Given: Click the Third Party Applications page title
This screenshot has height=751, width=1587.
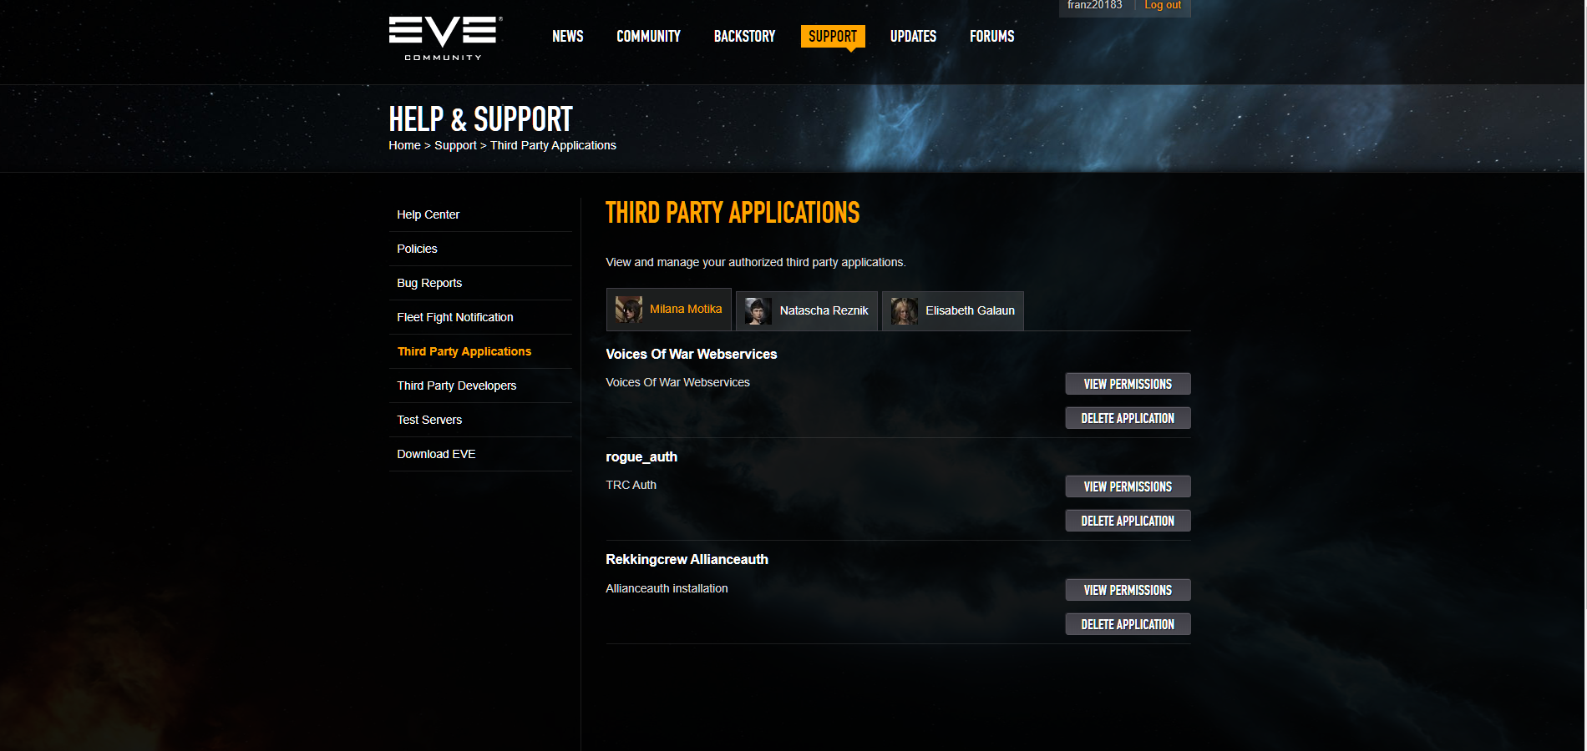Looking at the screenshot, I should [733, 213].
